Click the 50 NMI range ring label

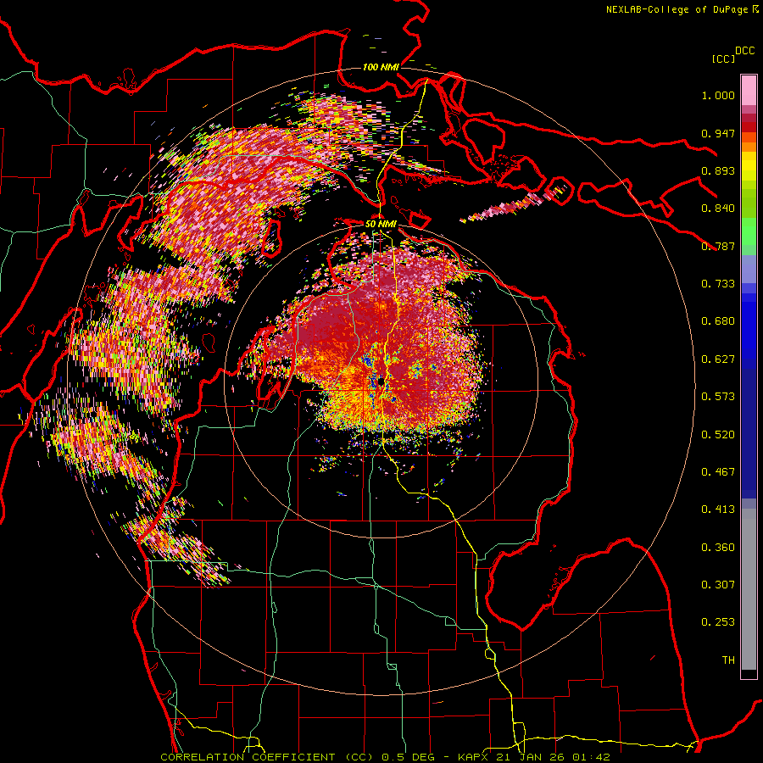tap(381, 224)
